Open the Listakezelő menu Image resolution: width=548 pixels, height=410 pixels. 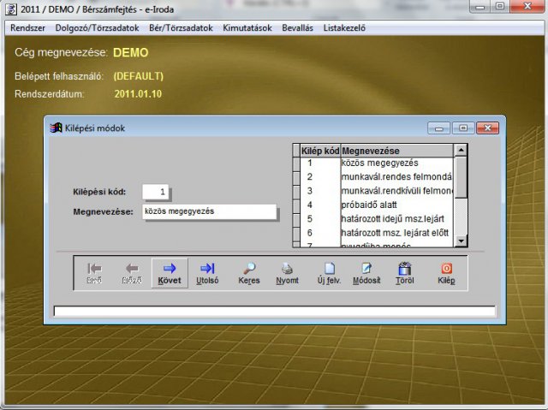tap(344, 27)
